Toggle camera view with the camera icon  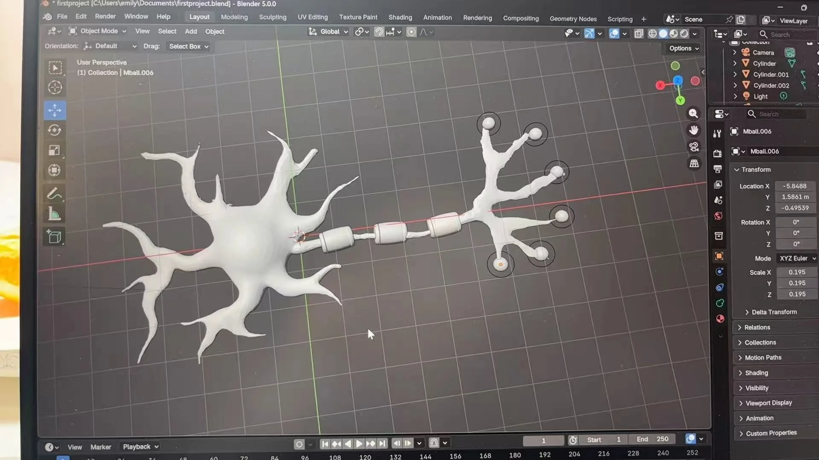point(694,147)
